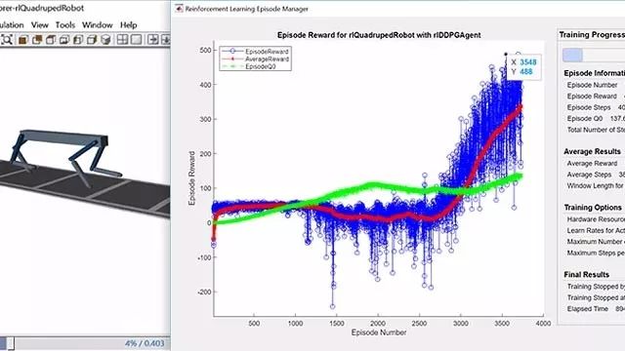The height and width of the screenshot is (351, 625).
Task: Click the '4% / 0.403' playback status text
Action: click(x=145, y=343)
